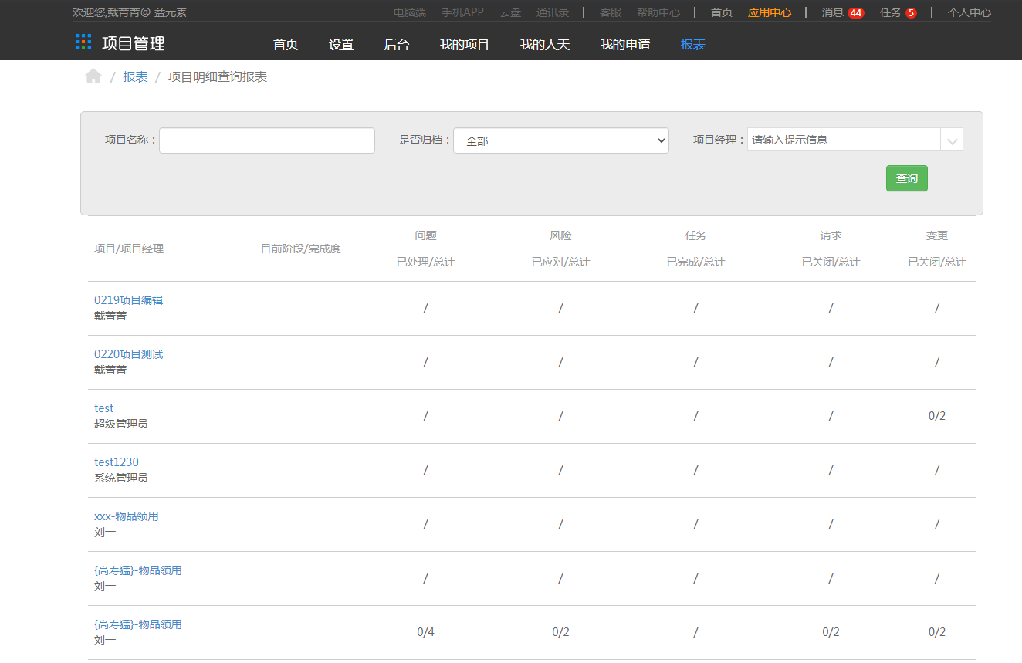Click the home icon in breadcrumb
1022x663 pixels.
coord(93,76)
